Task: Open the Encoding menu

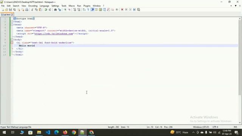Action: 33,6
